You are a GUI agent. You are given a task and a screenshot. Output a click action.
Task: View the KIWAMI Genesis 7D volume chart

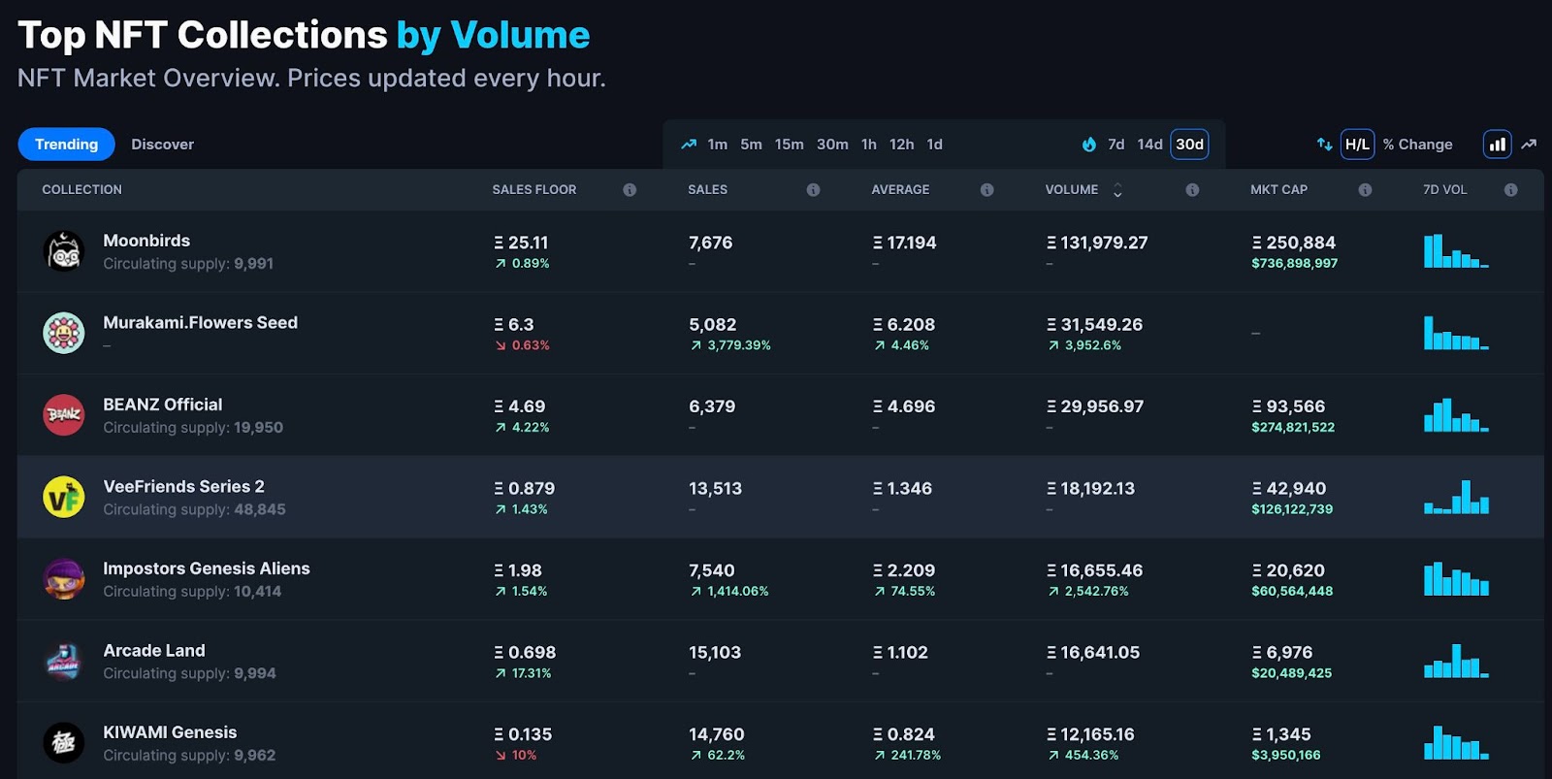tap(1456, 742)
